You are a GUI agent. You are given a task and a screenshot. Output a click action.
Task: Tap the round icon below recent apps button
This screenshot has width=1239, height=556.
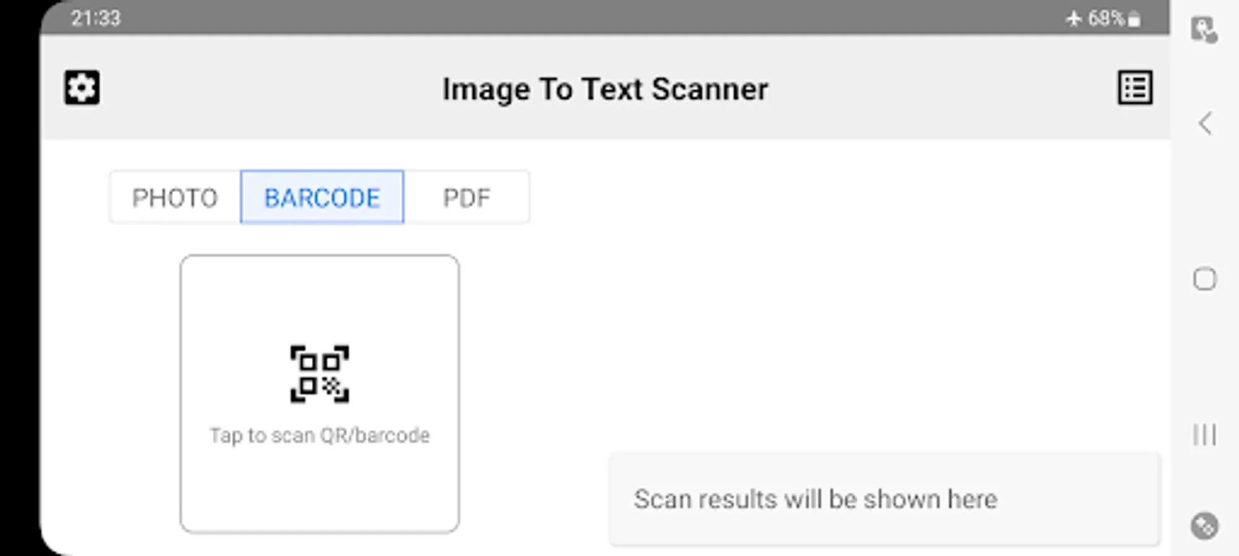1204,526
